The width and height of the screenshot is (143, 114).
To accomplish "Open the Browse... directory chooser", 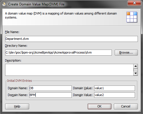I will (x=126, y=52).
